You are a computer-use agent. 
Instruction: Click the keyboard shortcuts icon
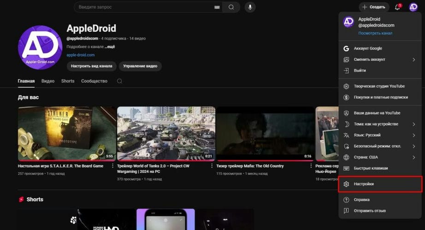pos(346,168)
